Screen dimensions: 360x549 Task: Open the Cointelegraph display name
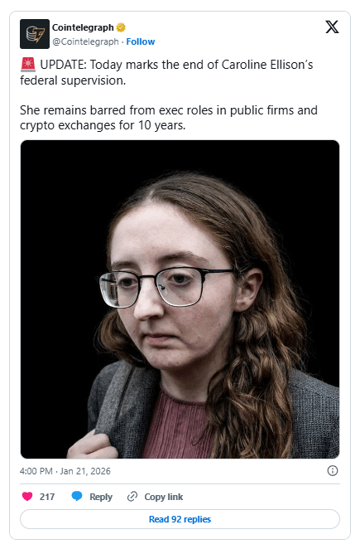pos(83,27)
